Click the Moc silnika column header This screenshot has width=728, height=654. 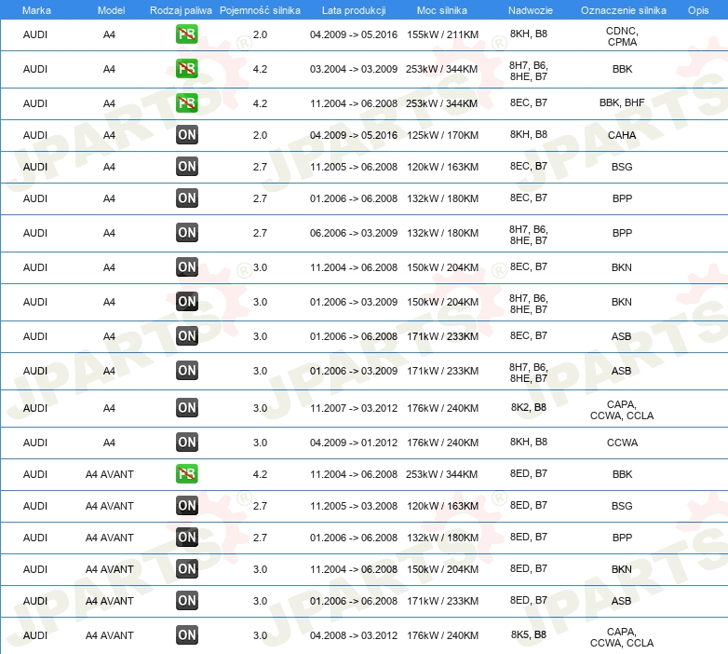[x=442, y=9]
